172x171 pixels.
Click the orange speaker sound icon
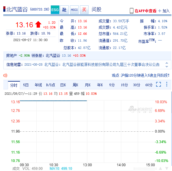coord(5,75)
